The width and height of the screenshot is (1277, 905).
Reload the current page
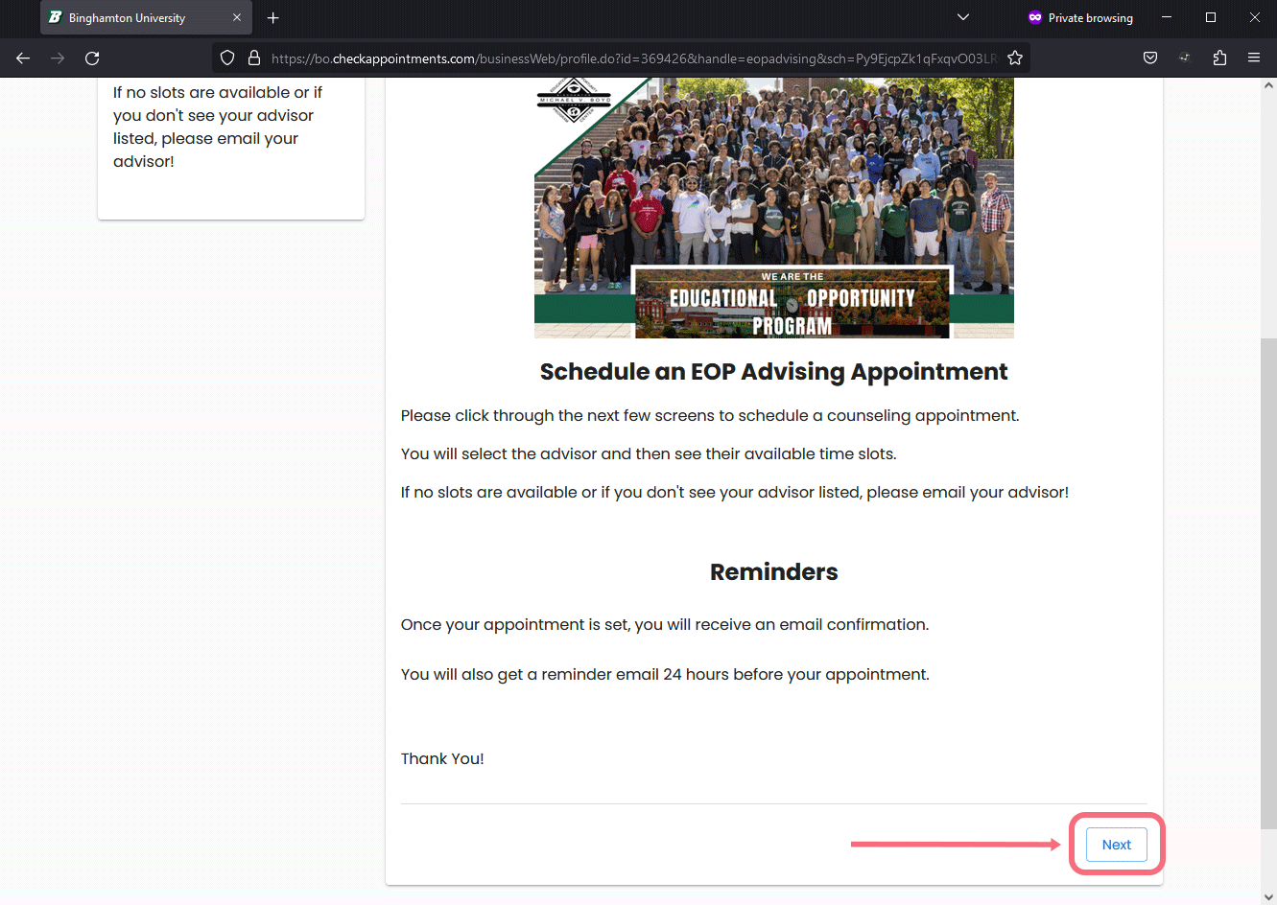click(92, 58)
